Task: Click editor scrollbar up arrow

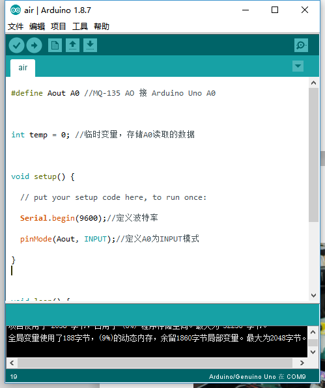Action: (x=314, y=83)
